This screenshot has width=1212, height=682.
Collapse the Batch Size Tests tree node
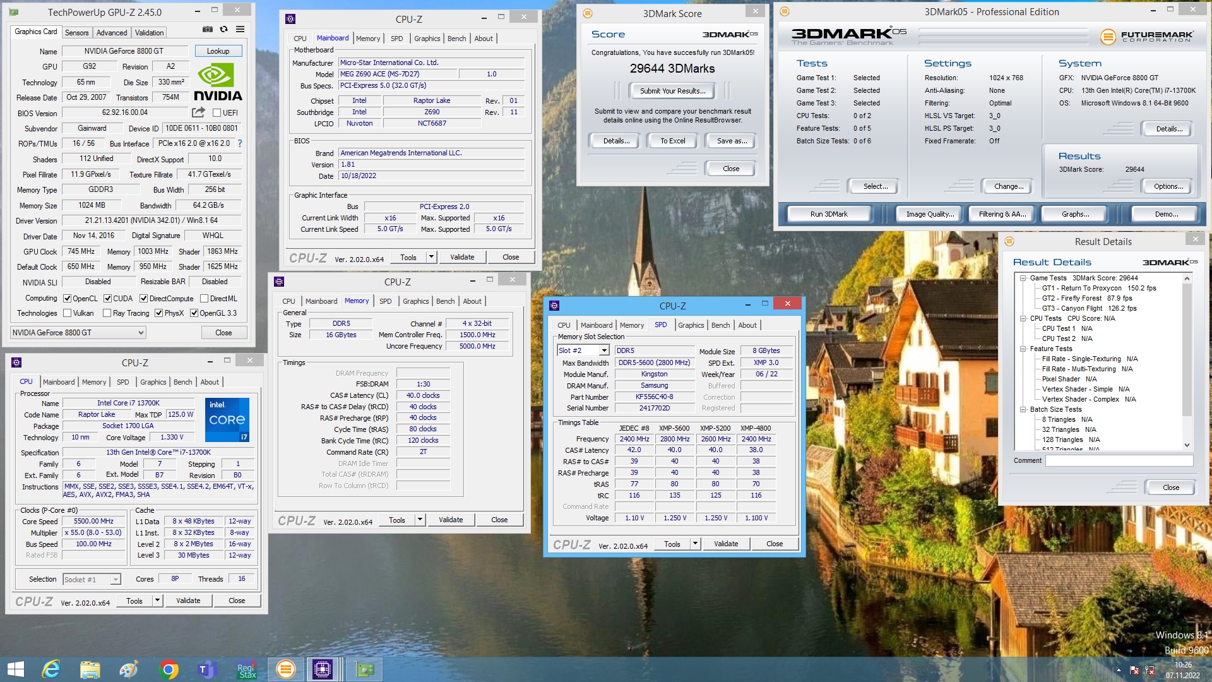1023,409
